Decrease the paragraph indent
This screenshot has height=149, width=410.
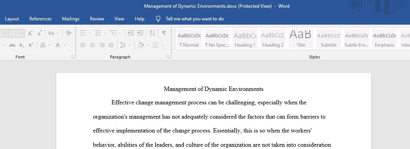(130, 33)
